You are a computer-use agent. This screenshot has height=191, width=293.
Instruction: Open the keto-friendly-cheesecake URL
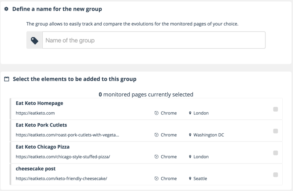click(62, 178)
